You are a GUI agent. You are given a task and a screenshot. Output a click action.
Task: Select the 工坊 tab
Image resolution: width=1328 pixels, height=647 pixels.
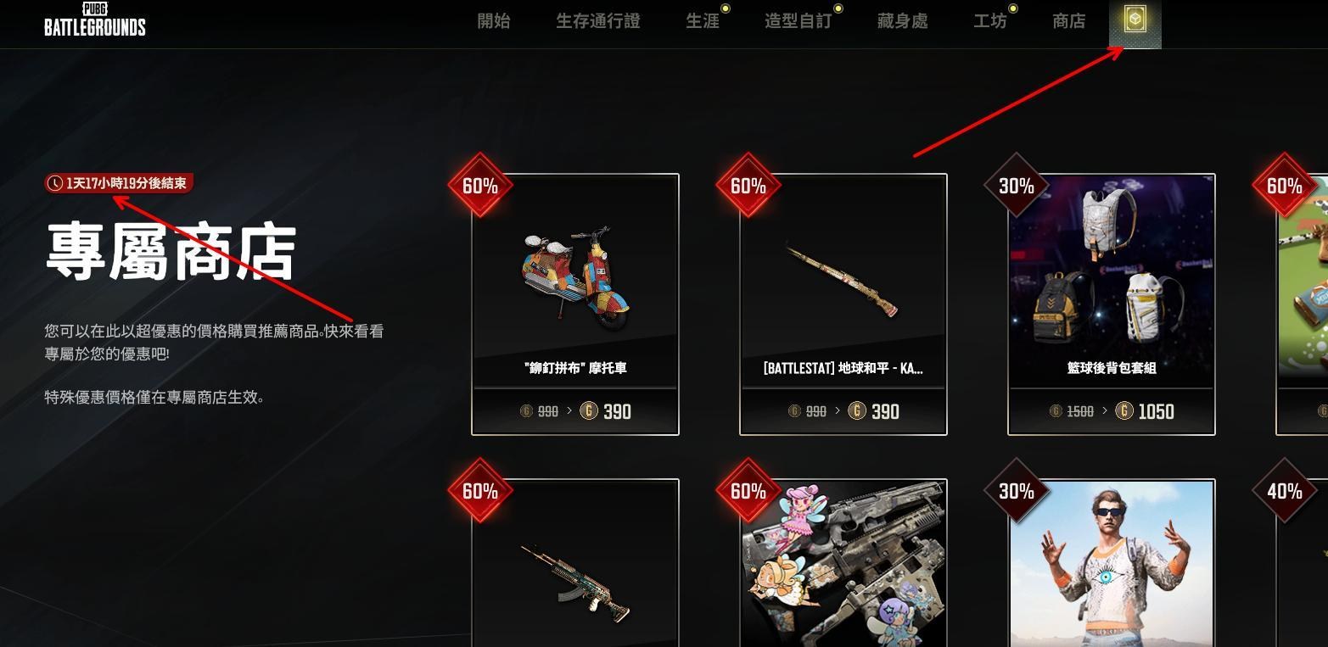[990, 21]
